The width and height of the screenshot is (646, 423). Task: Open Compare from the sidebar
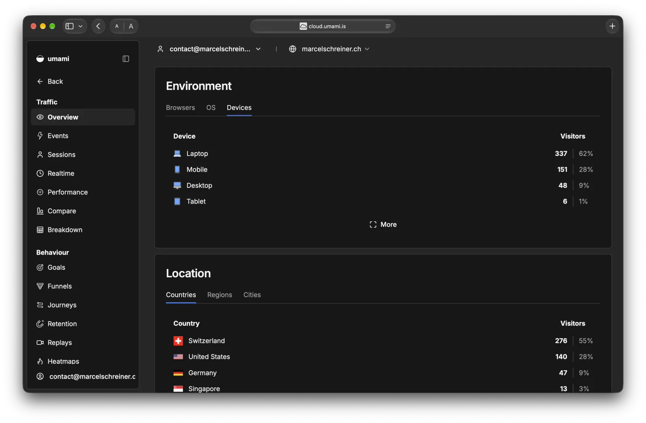pos(83,211)
